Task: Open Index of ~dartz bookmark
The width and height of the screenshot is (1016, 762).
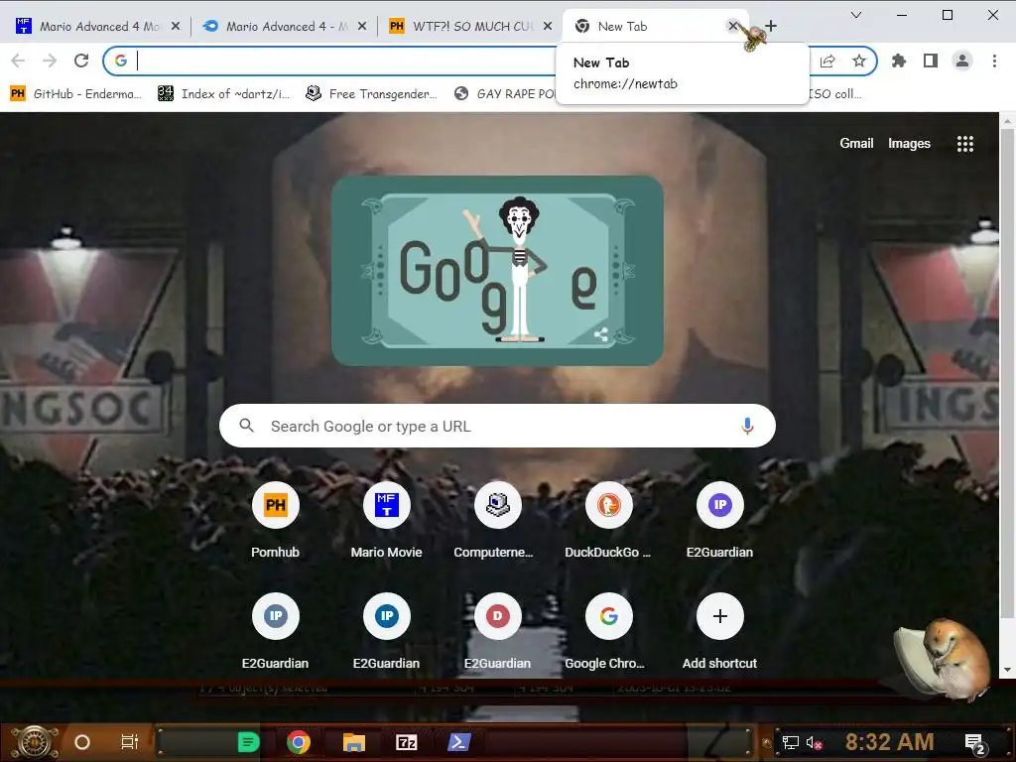Action: (224, 94)
